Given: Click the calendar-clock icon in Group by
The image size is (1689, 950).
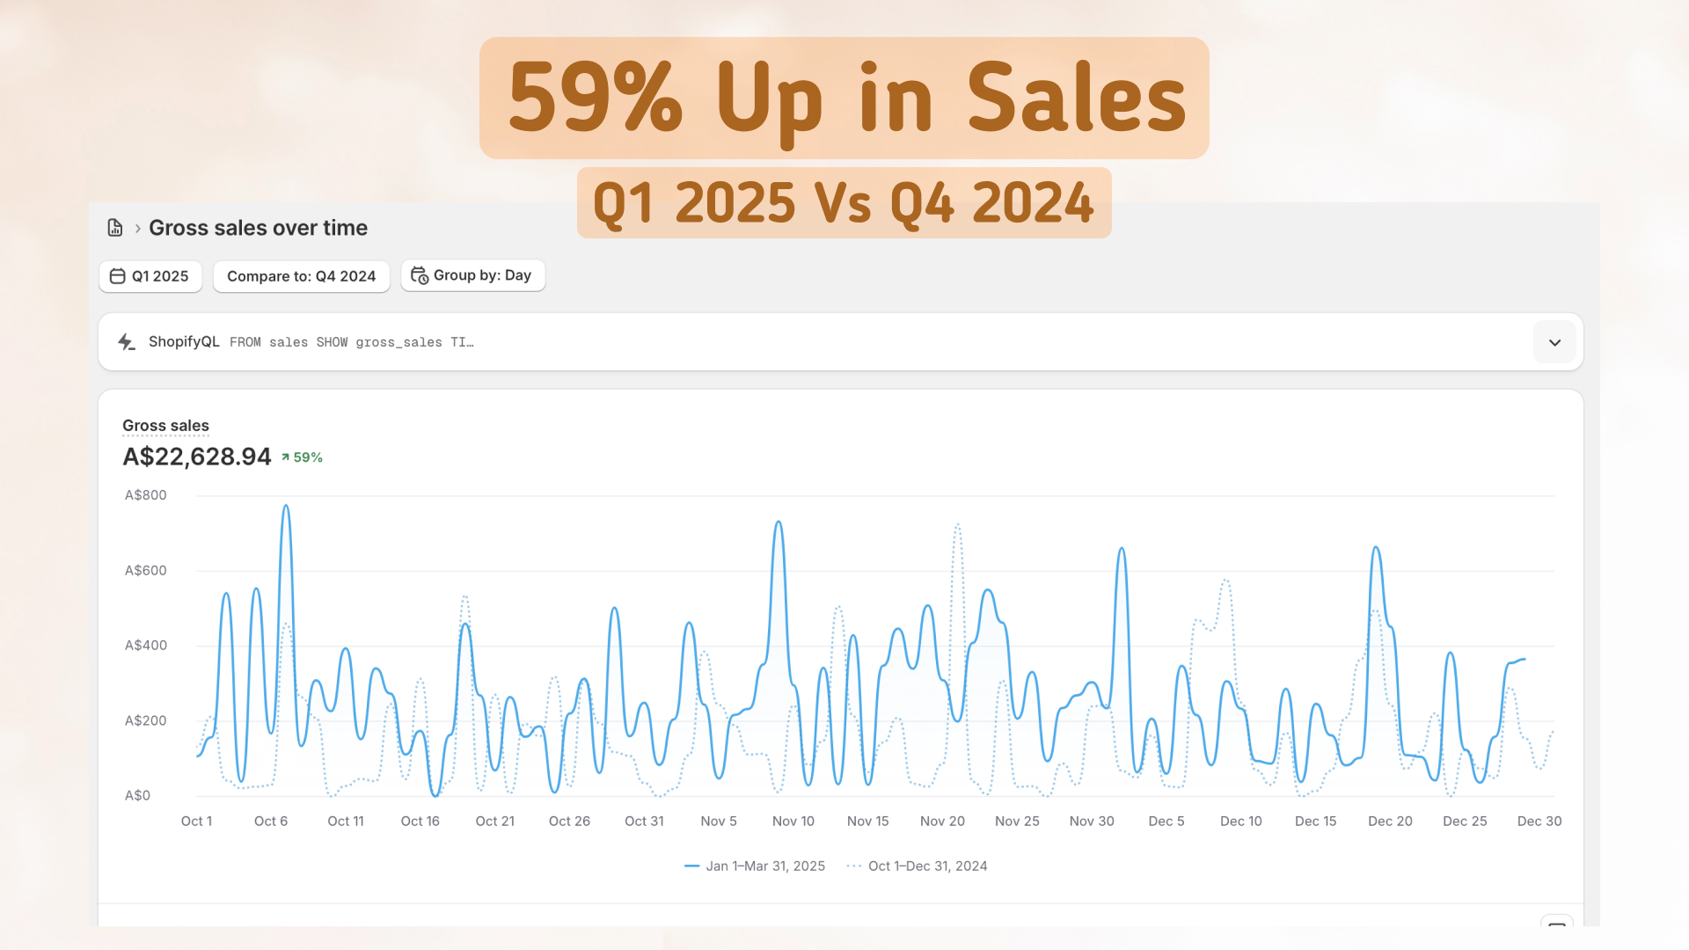Looking at the screenshot, I should tap(420, 275).
